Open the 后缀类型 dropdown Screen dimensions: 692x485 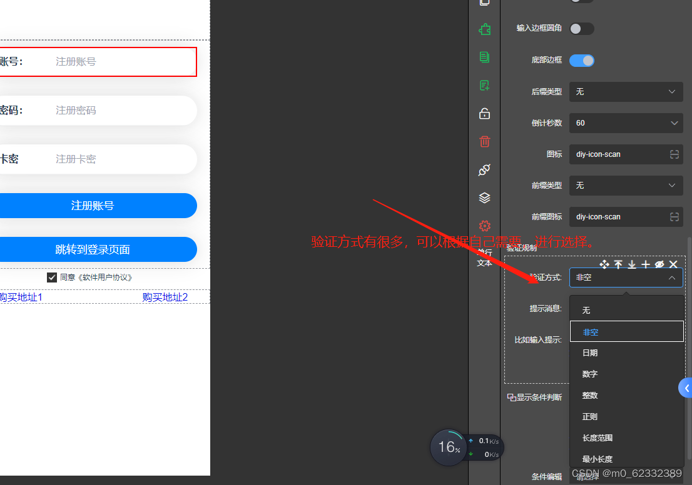click(x=626, y=91)
